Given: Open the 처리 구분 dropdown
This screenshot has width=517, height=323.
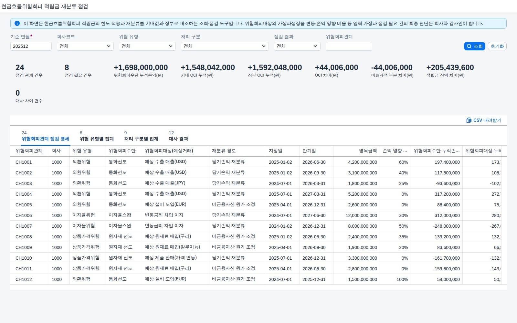Looking at the screenshot, I should click(225, 46).
